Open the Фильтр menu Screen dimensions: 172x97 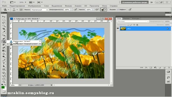68,6
